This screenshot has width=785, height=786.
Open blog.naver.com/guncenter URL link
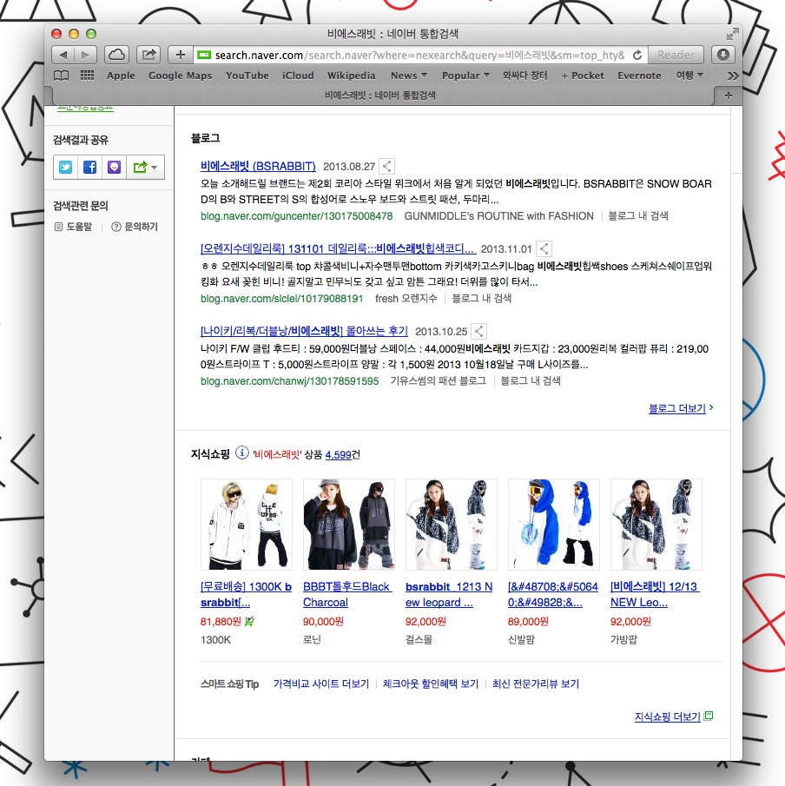pos(296,216)
